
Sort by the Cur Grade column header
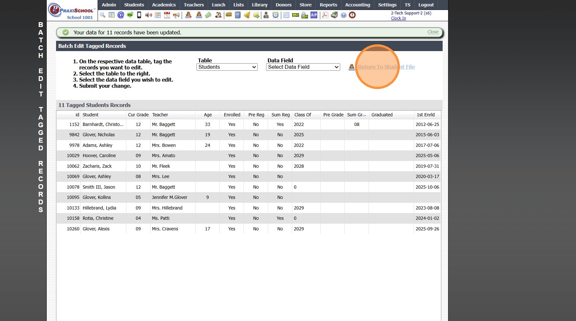(138, 115)
